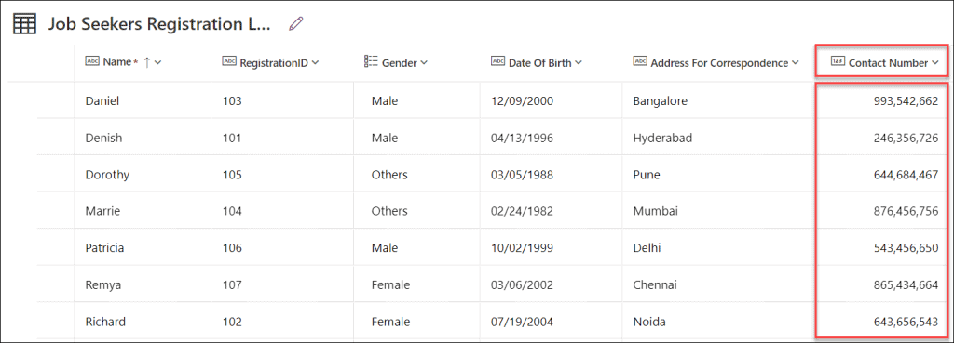Click the table grid icon beside the title
The image size is (954, 343).
(x=25, y=23)
